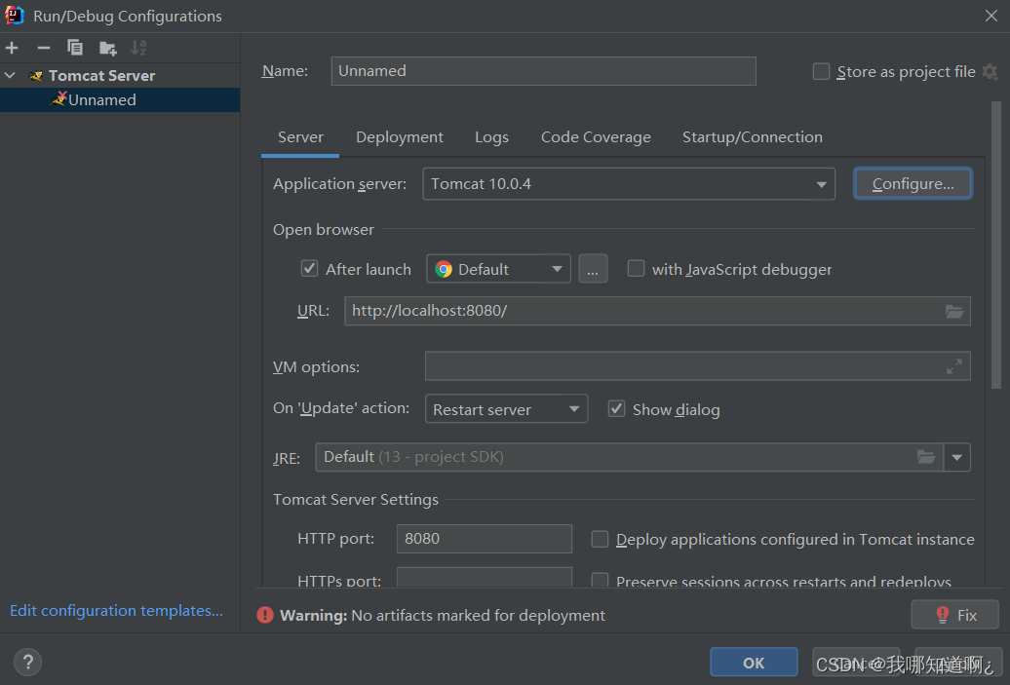Sort configurations alphabetically

click(x=137, y=48)
